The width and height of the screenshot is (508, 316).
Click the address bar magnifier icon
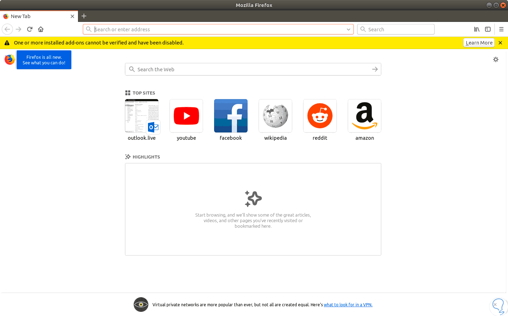[89, 29]
